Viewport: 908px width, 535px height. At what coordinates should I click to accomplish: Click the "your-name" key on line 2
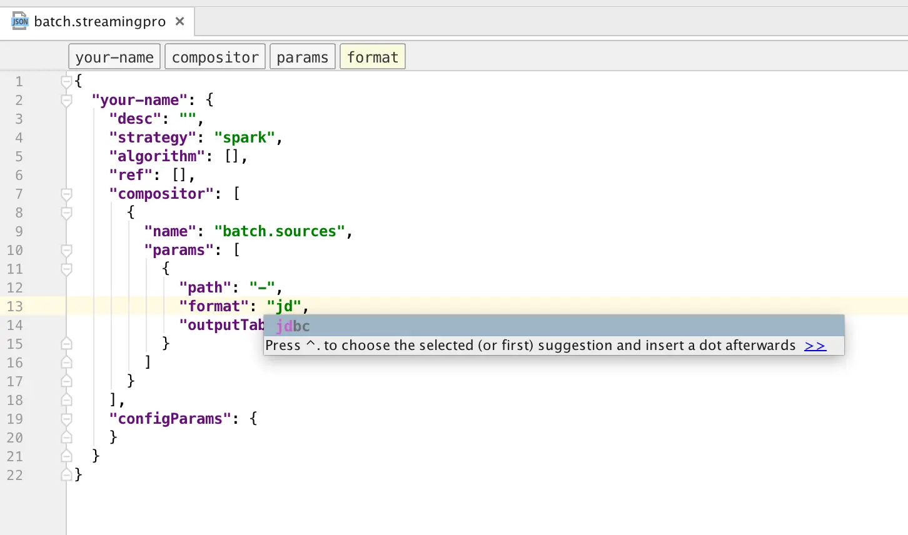click(139, 100)
